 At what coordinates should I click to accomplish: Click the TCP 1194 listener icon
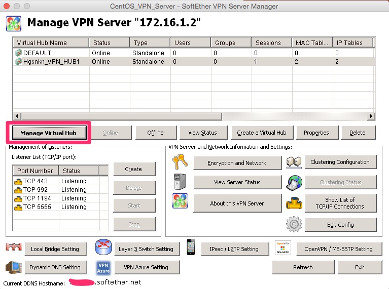click(x=18, y=199)
